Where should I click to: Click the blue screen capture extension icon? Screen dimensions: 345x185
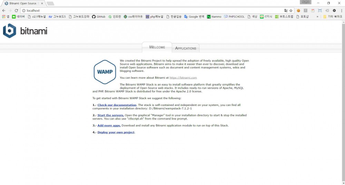pyautogui.click(x=320, y=11)
